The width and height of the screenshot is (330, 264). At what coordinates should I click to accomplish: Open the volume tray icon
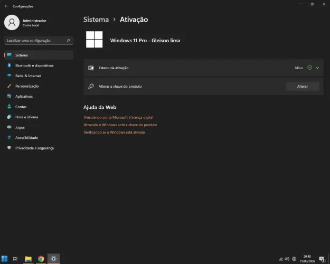(287, 259)
